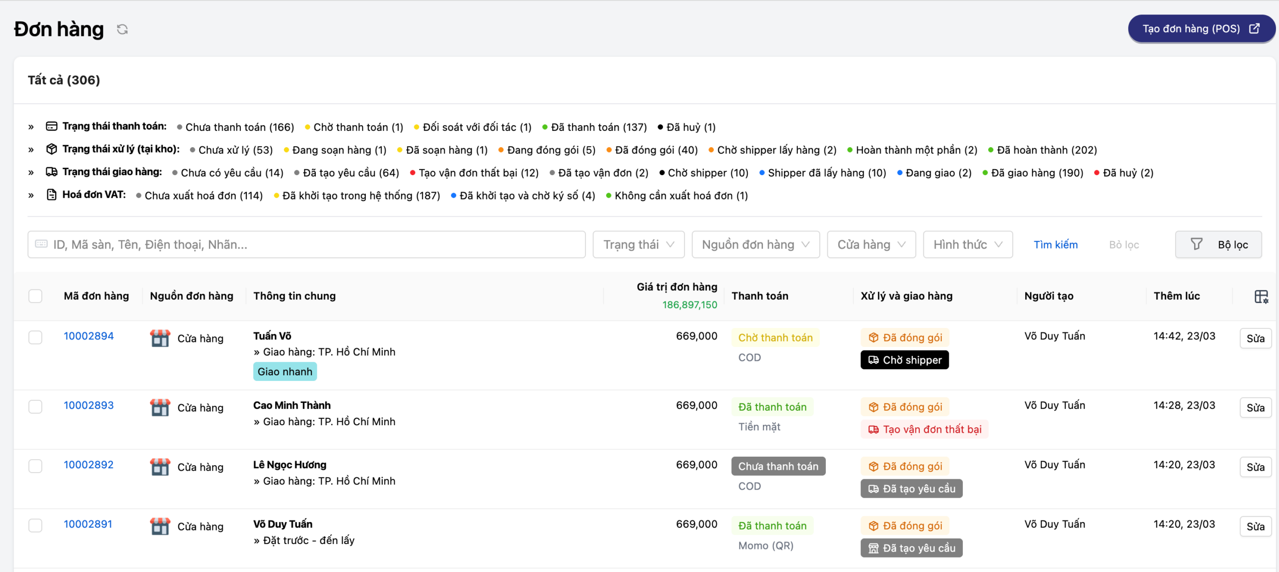Select the Tất cả (306) tab
Viewport: 1279px width, 572px height.
pos(64,80)
